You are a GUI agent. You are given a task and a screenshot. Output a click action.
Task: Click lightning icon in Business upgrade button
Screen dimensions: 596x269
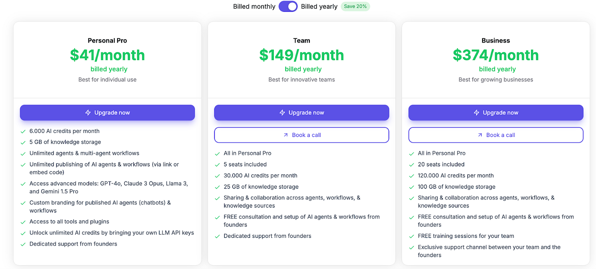pos(476,112)
